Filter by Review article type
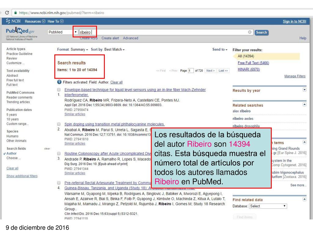 [x=12, y=58]
